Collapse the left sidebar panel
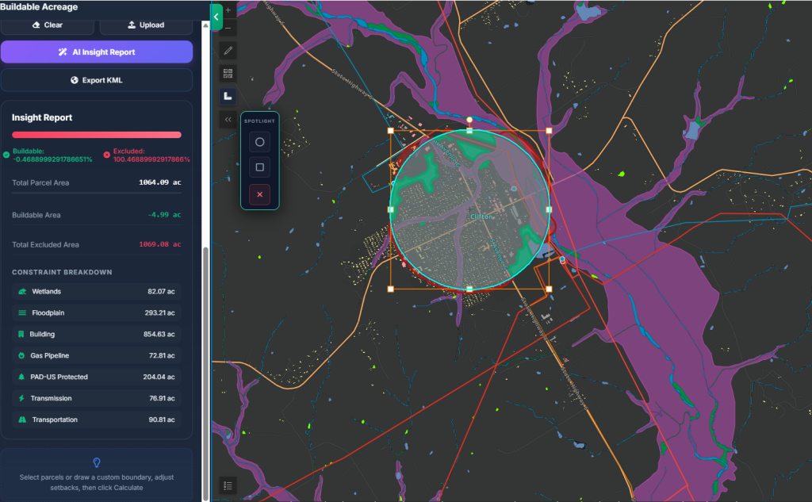 pyautogui.click(x=216, y=17)
